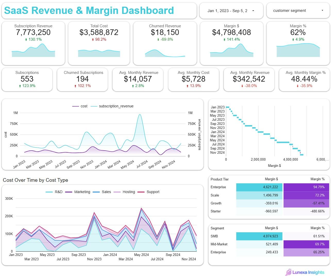Click the red down arrow beside -38.0%
This screenshot has height=276, width=331.
pyautogui.click(x=242, y=86)
